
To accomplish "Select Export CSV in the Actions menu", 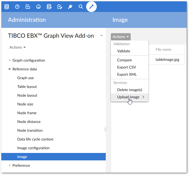I will tap(126, 67).
